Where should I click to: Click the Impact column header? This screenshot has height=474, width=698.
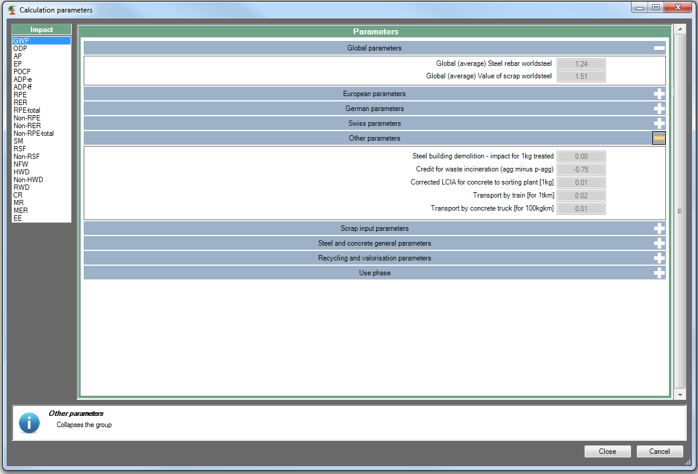coord(42,30)
